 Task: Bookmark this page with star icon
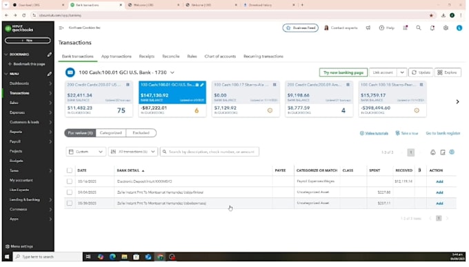point(431,15)
